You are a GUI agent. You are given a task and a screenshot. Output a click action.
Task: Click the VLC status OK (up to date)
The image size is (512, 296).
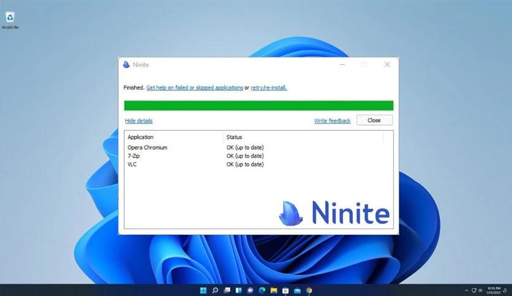pos(245,165)
